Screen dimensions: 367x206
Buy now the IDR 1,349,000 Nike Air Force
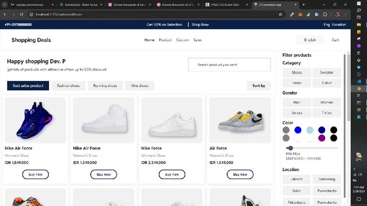[104, 174]
